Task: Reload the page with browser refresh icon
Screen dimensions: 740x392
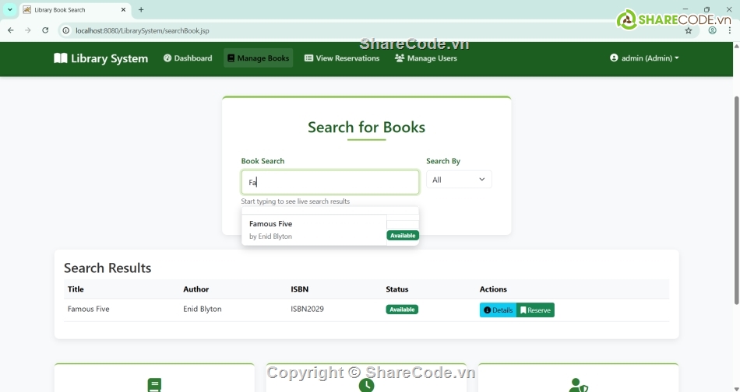Action: click(x=45, y=30)
